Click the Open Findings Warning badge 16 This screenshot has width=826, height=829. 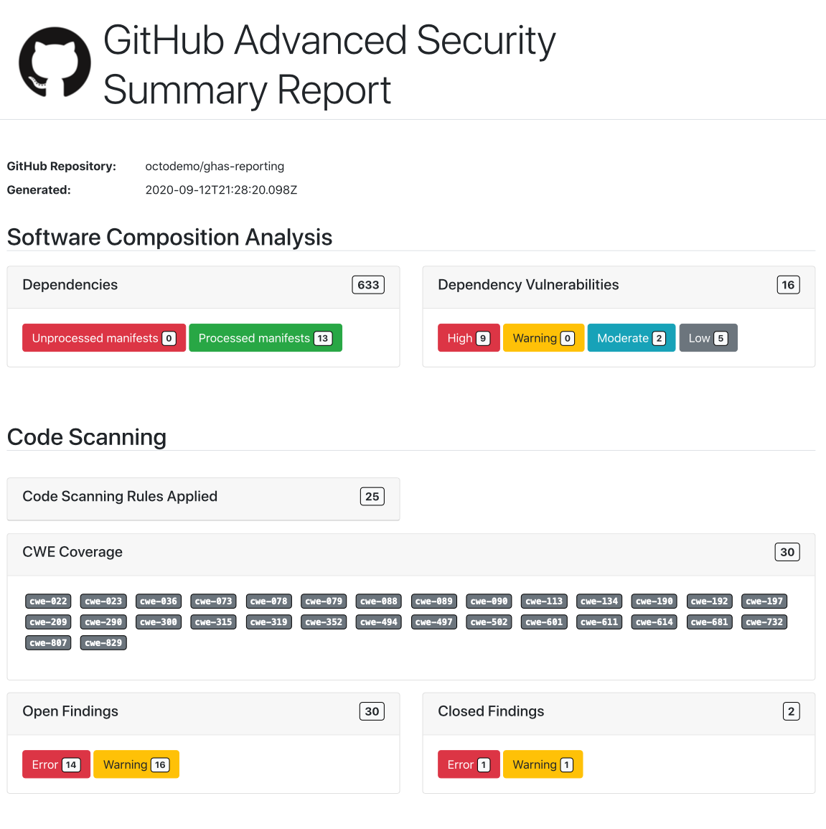[x=136, y=764]
